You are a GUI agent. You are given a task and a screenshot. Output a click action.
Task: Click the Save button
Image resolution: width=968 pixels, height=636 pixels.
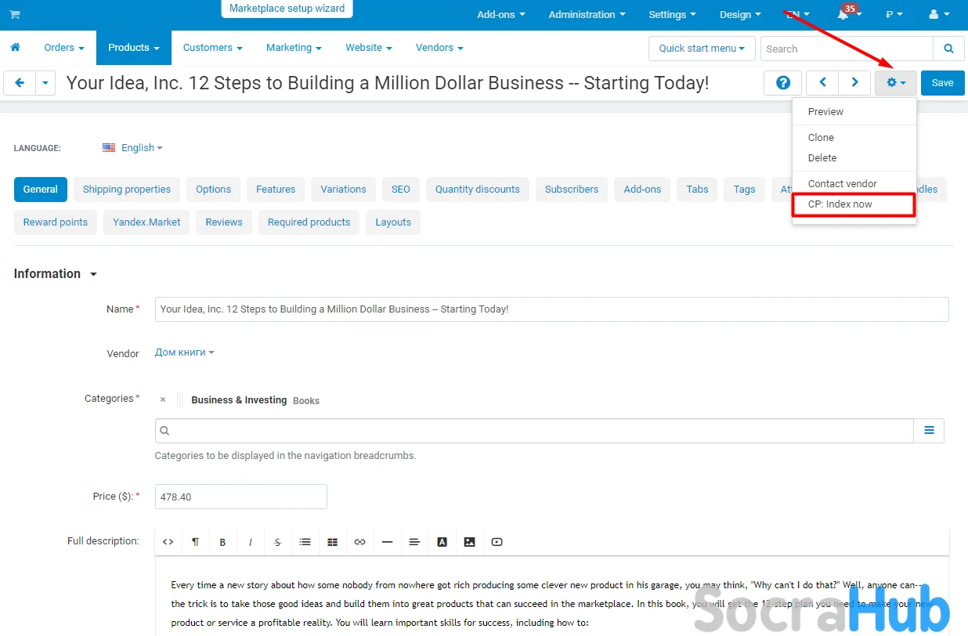[942, 83]
